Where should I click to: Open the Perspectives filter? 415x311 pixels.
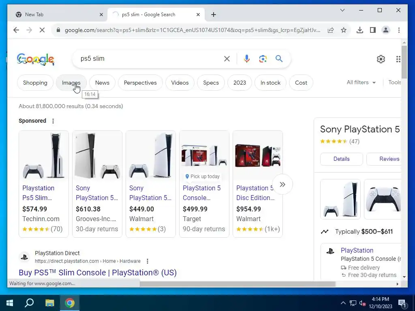(x=140, y=83)
